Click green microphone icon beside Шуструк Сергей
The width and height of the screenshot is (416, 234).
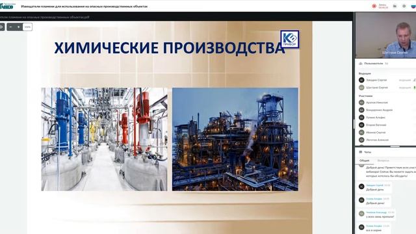415,87
